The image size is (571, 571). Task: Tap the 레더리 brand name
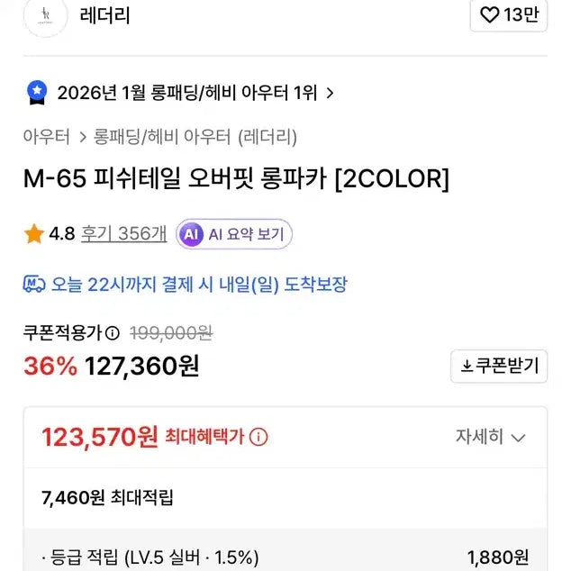pyautogui.click(x=105, y=16)
